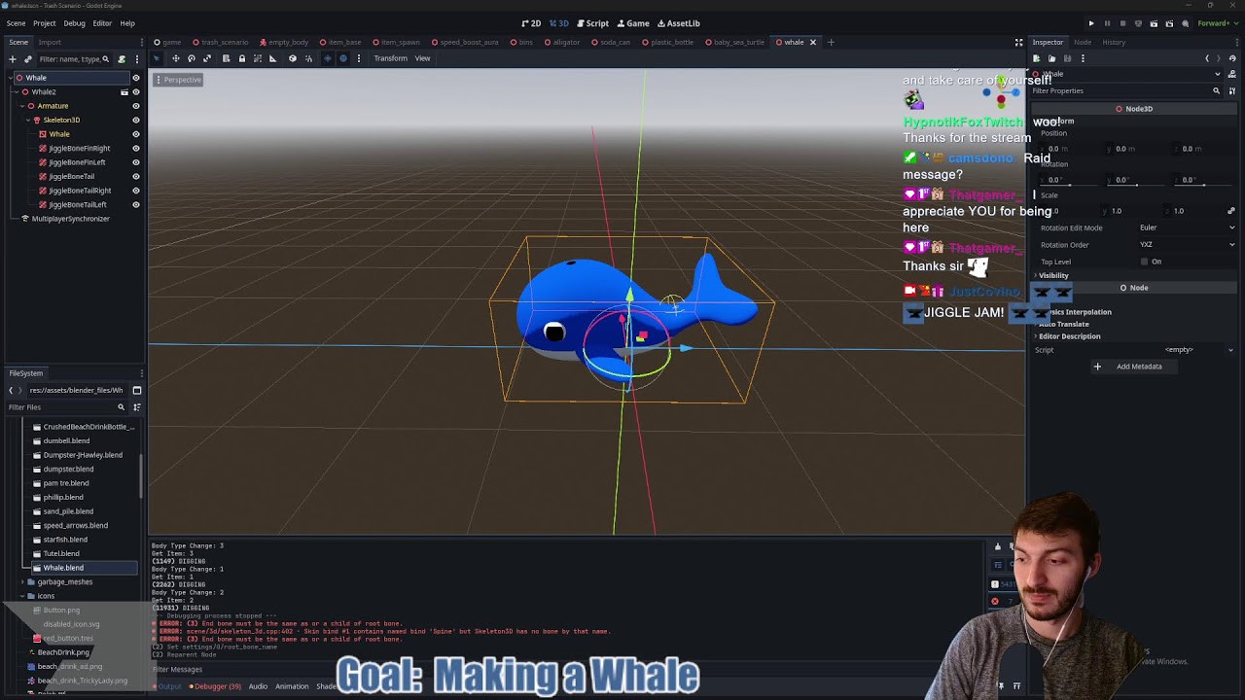Screen dimensions: 1245x700
Task: Toggle the environment preview globe icon
Action: point(342,58)
